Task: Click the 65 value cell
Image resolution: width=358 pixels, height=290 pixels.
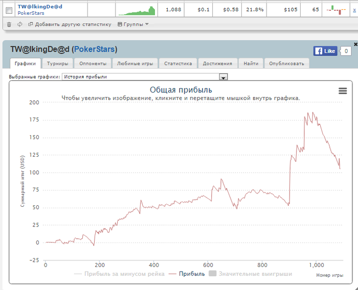Action: tap(311, 10)
